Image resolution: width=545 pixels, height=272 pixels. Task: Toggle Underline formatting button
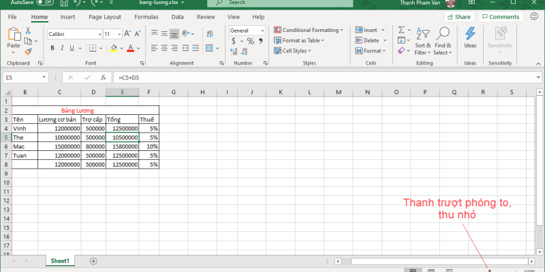click(x=72, y=48)
